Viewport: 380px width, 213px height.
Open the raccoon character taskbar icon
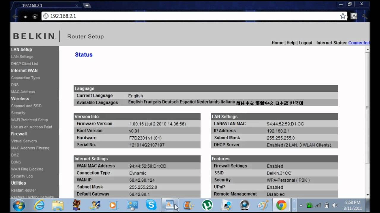click(x=77, y=205)
